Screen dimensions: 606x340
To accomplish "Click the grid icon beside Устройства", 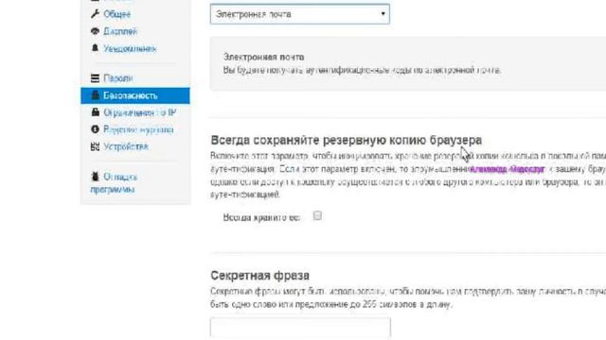I will 95,146.
